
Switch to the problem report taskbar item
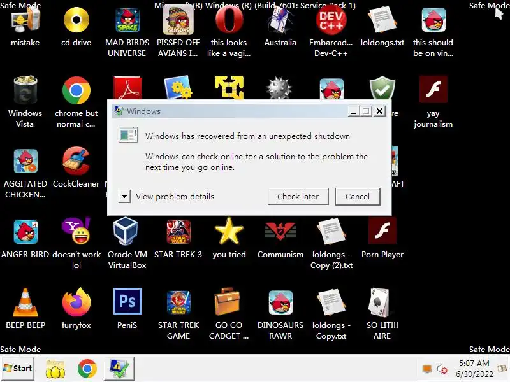click(x=119, y=369)
